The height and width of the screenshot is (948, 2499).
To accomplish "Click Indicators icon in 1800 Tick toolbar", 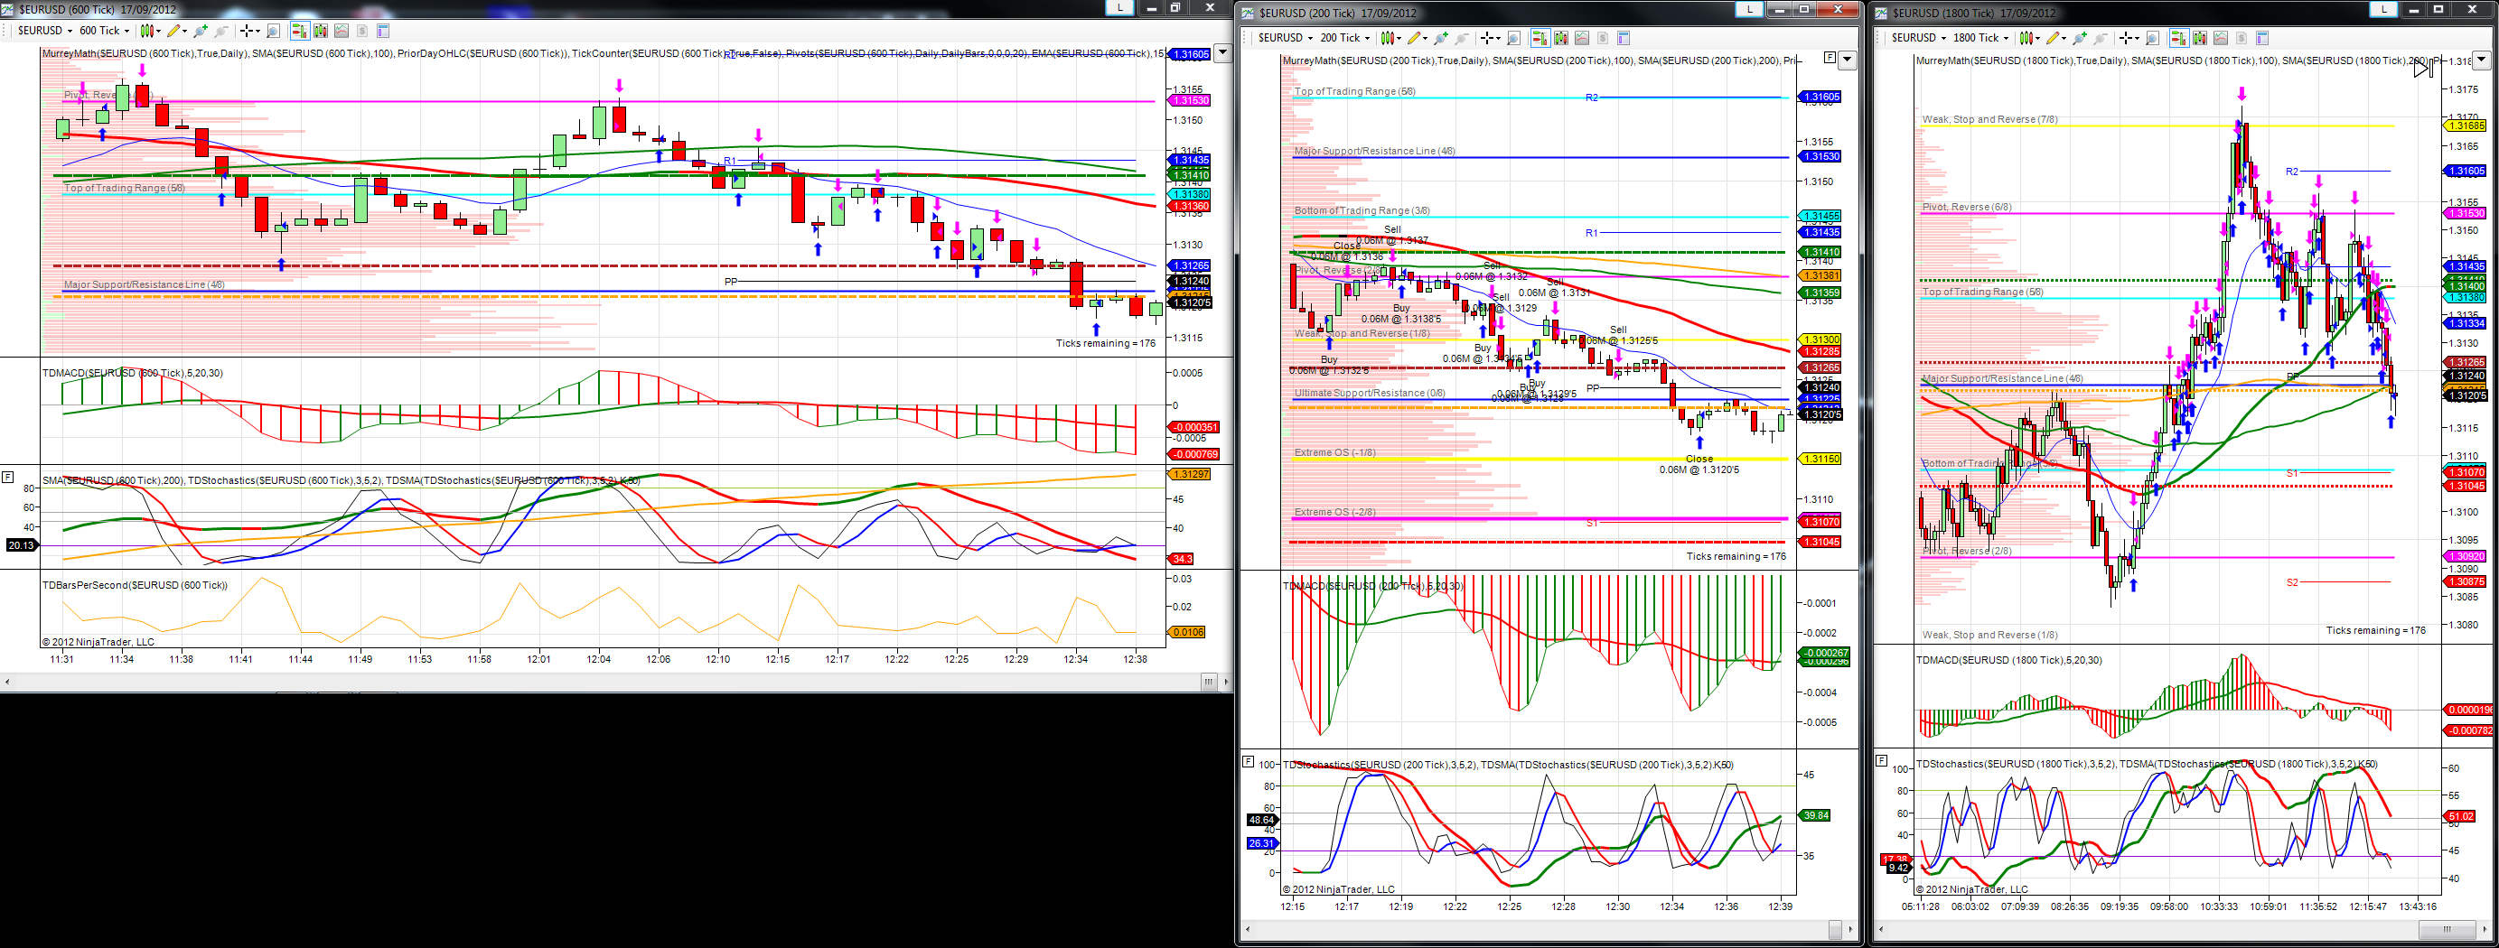I will (x=2222, y=39).
